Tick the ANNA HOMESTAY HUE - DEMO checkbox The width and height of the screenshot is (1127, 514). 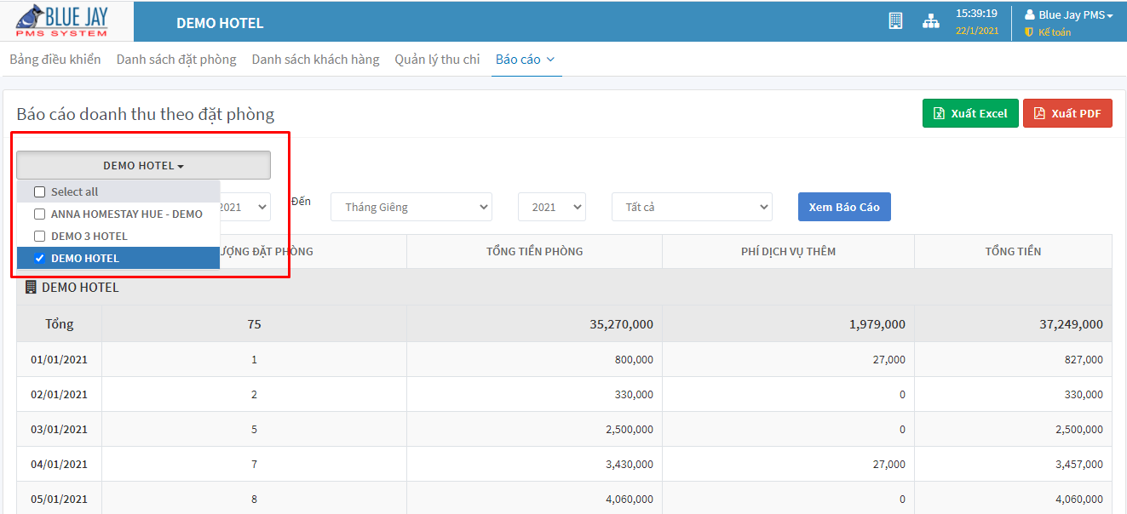pyautogui.click(x=39, y=214)
